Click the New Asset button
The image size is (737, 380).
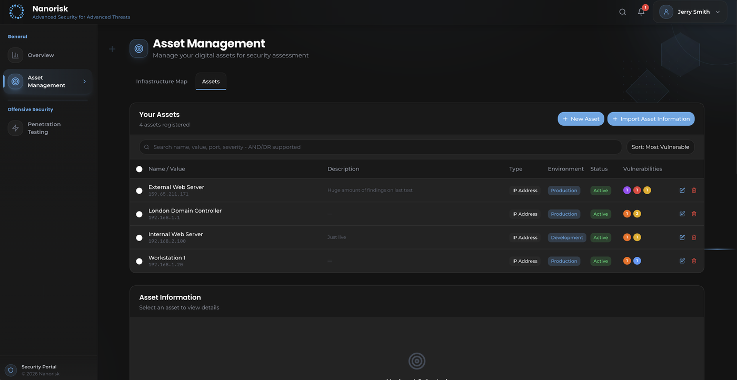(581, 118)
